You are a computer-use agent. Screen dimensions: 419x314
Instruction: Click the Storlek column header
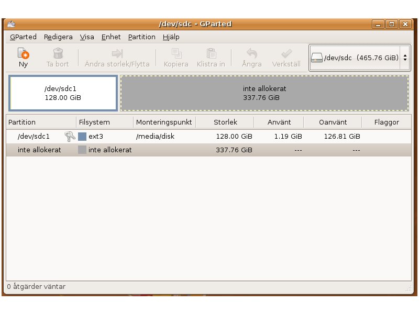tap(225, 122)
